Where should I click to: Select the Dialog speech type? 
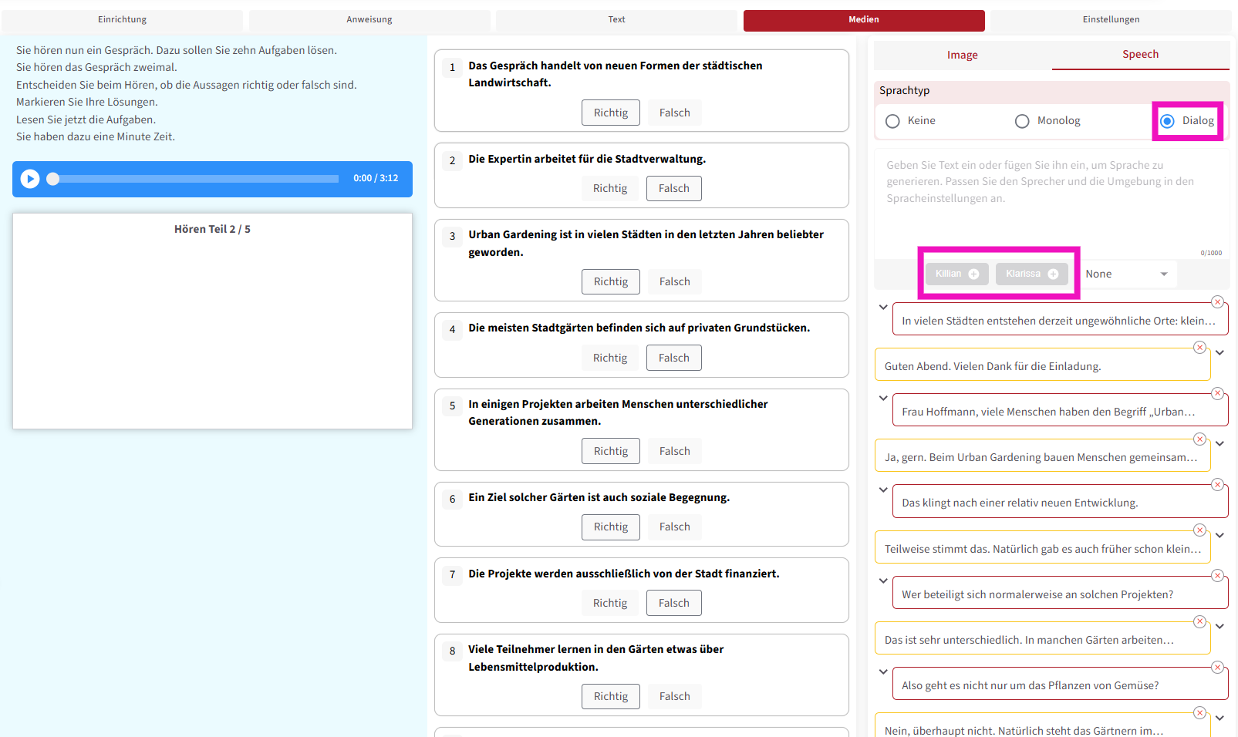[1168, 121]
